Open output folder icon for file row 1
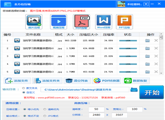This screenshot has width=165, height=120. [148, 40]
